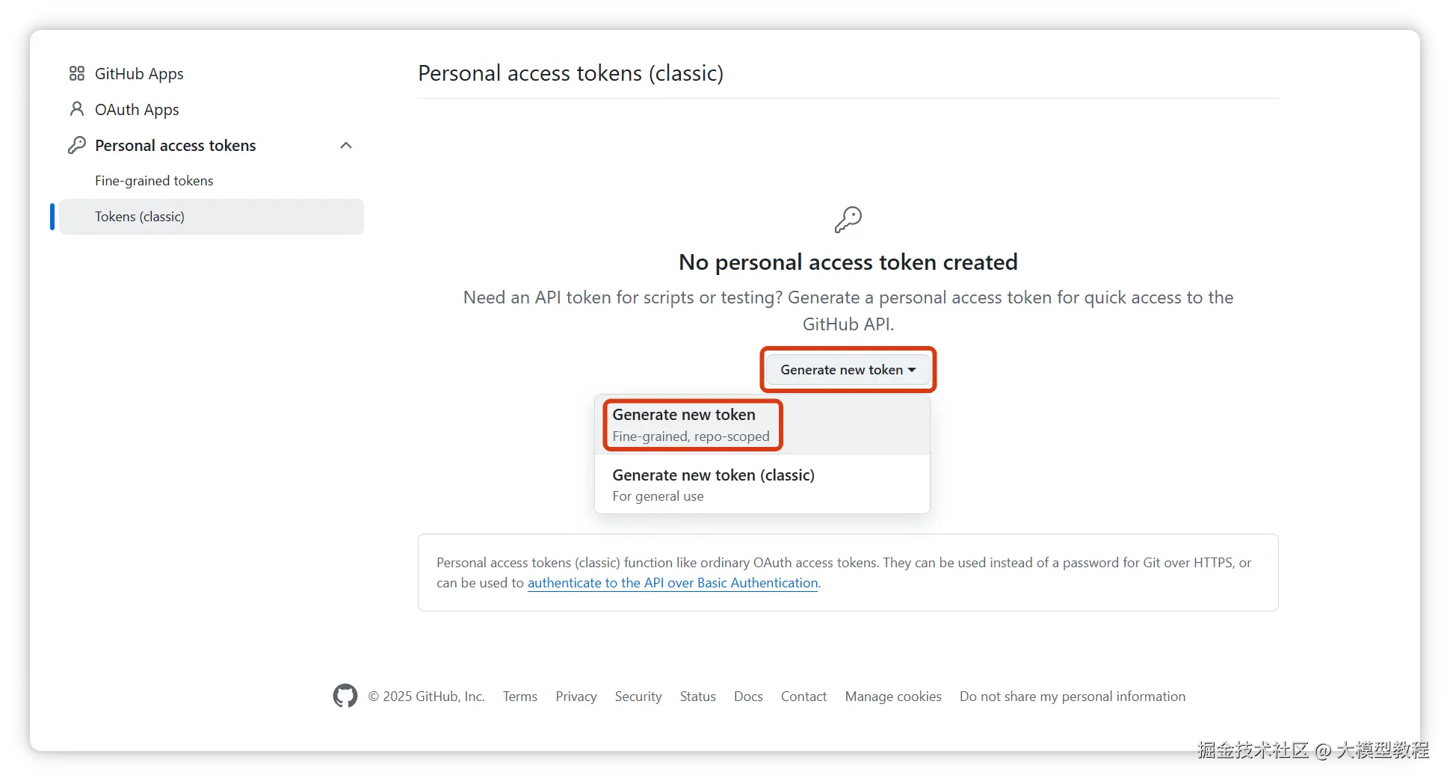Visit the Privacy footer link
Viewport: 1450px width, 781px height.
pyautogui.click(x=576, y=697)
